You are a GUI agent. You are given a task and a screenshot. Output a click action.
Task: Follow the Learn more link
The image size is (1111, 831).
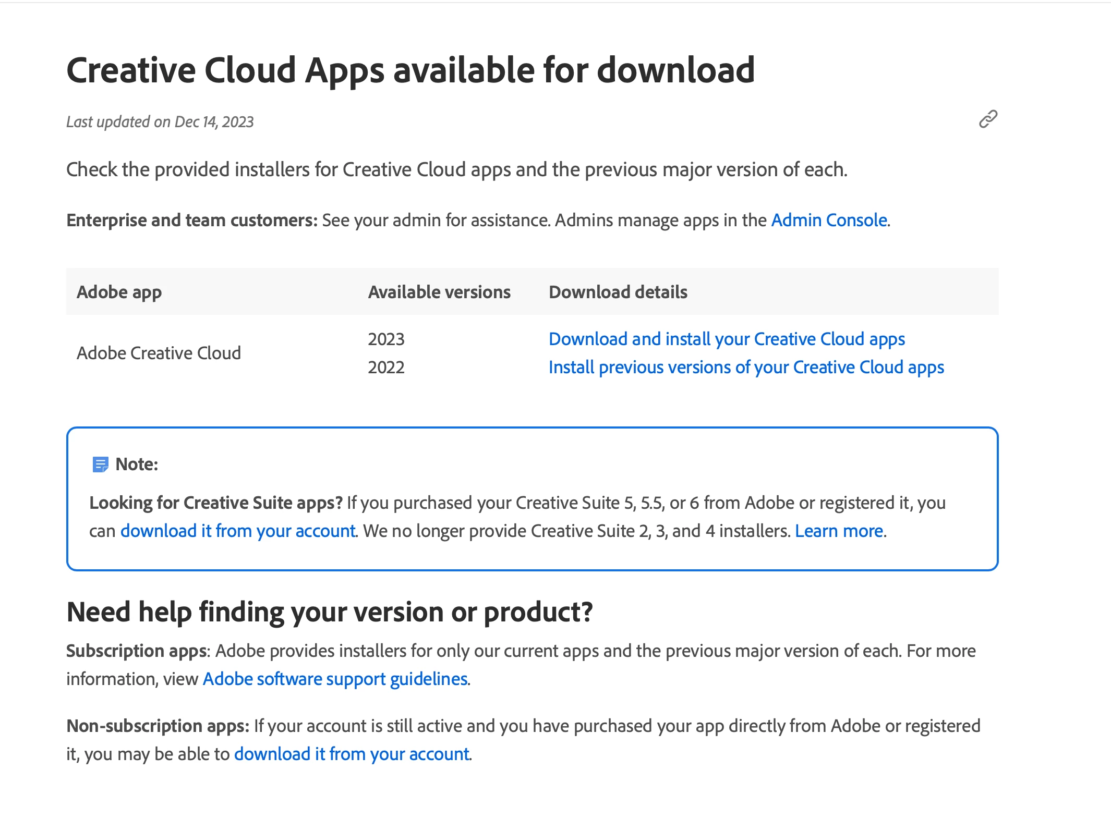839,531
